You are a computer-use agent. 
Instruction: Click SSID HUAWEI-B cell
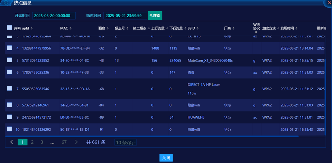pyautogui.click(x=196, y=117)
